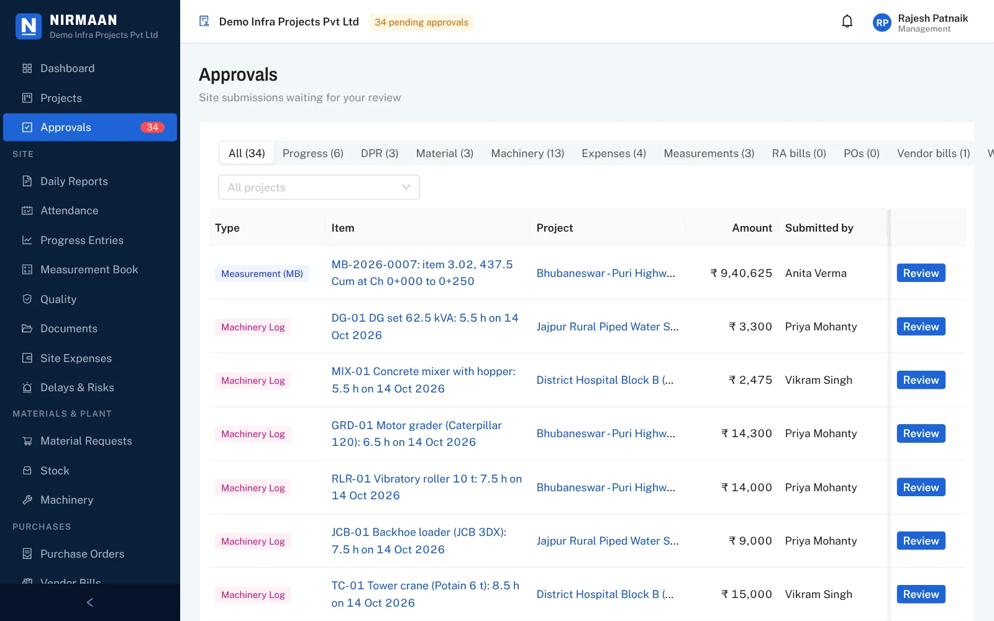
Task: Collapse the sidebar with the chevron
Action: click(x=90, y=602)
